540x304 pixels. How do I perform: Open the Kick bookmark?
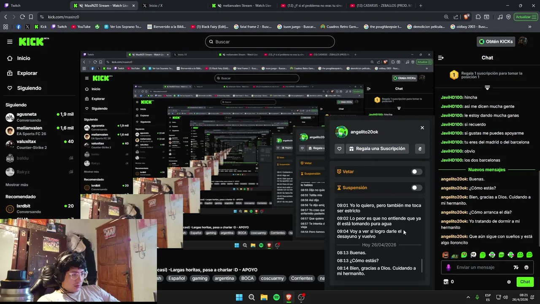[x=40, y=27]
